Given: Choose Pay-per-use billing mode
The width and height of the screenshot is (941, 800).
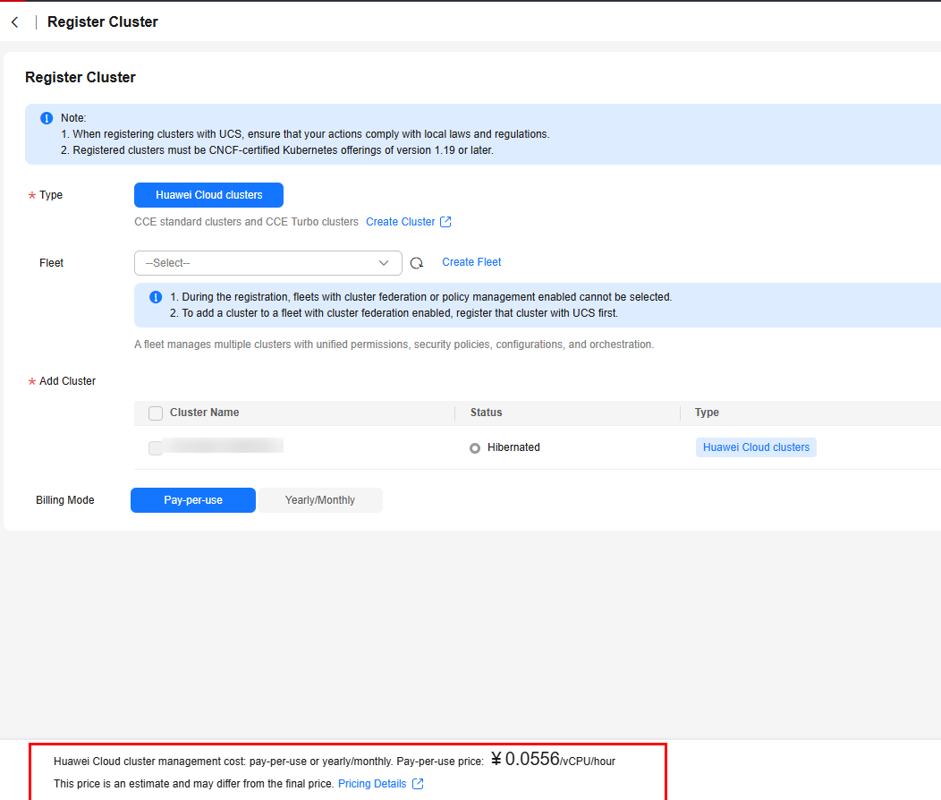Looking at the screenshot, I should pyautogui.click(x=193, y=500).
